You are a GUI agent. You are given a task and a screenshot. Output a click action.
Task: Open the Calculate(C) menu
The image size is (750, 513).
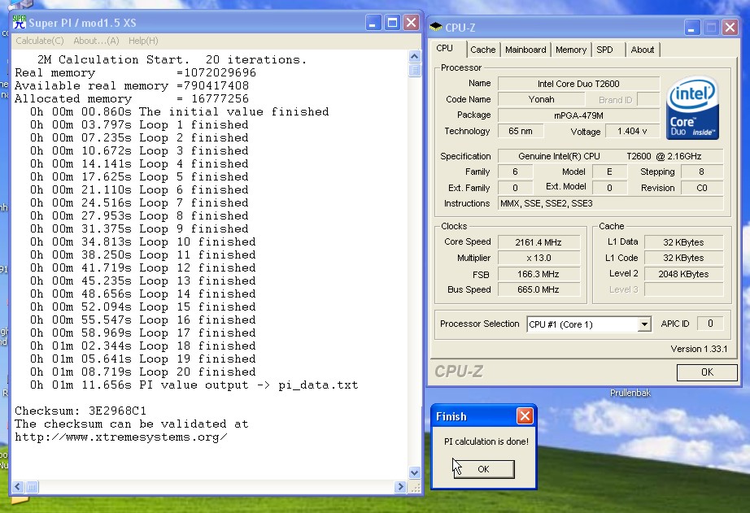pos(40,41)
